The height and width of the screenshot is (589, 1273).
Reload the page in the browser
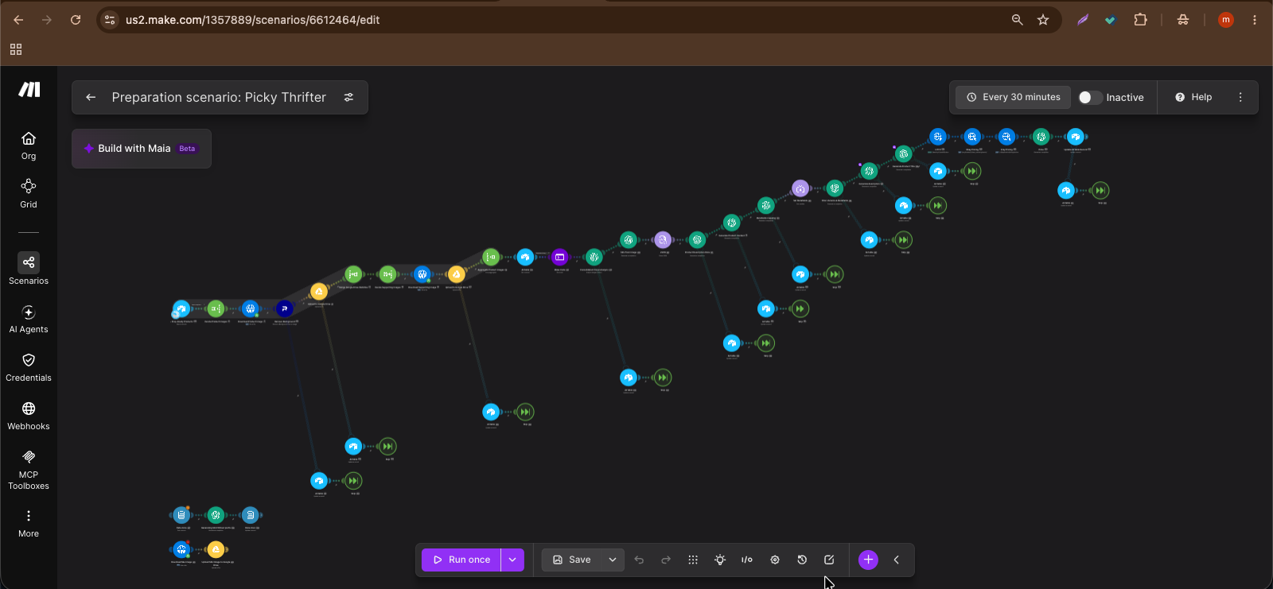[76, 20]
